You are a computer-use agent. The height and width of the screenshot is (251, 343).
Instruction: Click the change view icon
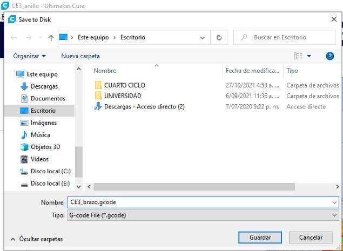tap(298, 56)
